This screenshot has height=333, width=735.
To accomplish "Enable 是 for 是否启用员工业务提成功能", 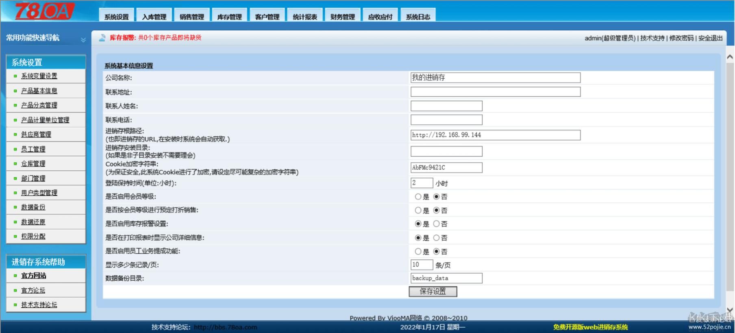I will 418,252.
